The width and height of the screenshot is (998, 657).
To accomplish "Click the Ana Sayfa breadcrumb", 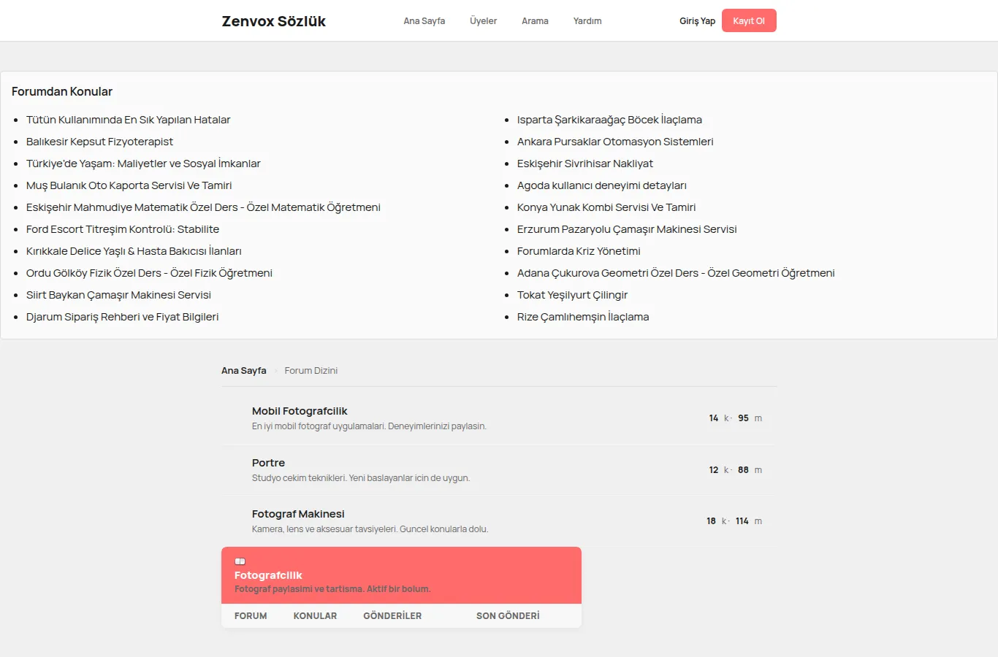I will [x=244, y=371].
